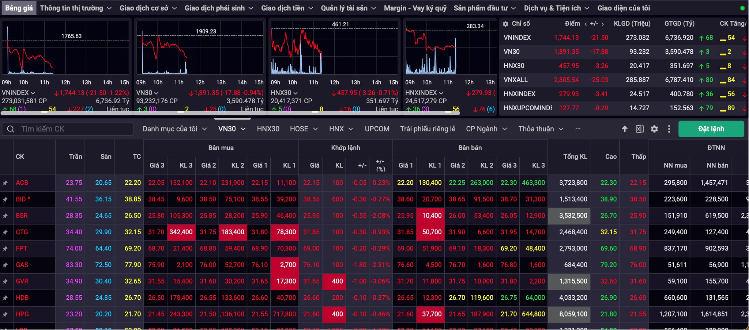This screenshot has width=749, height=330.
Task: Open the ACB stock symbol
Action: point(22,183)
